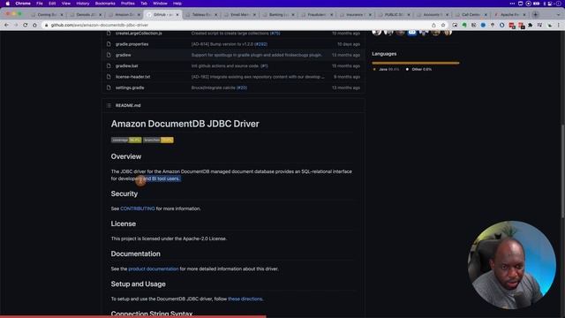Click the branches badge in the README

(158, 140)
